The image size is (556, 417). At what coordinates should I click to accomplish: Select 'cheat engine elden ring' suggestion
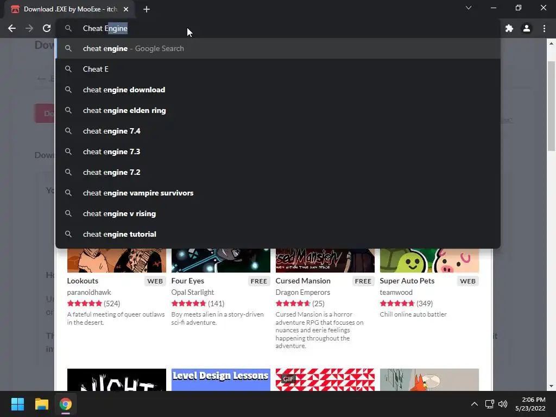click(278, 110)
